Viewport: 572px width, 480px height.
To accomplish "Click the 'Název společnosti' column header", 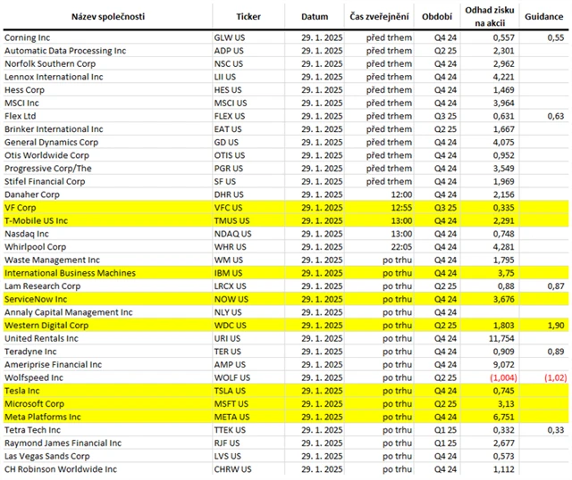I will point(107,17).
